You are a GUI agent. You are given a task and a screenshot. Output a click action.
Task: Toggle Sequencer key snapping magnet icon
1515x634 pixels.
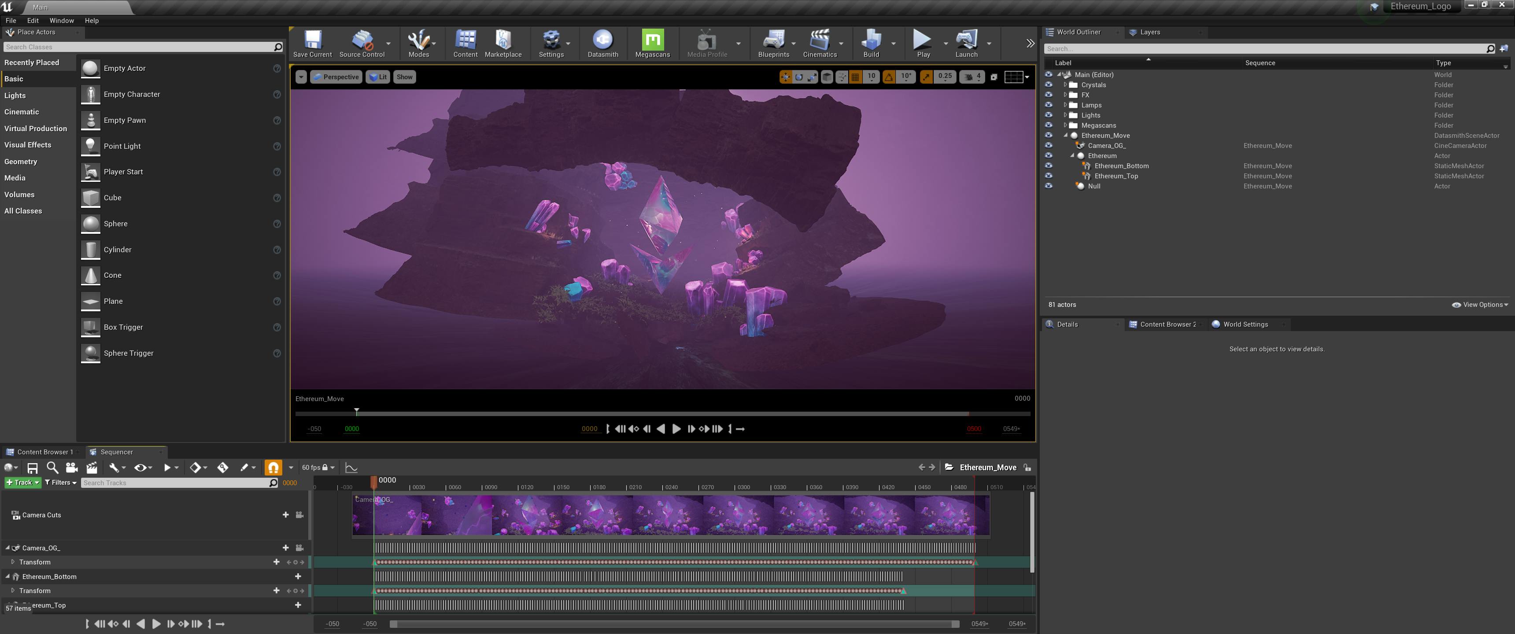[273, 468]
